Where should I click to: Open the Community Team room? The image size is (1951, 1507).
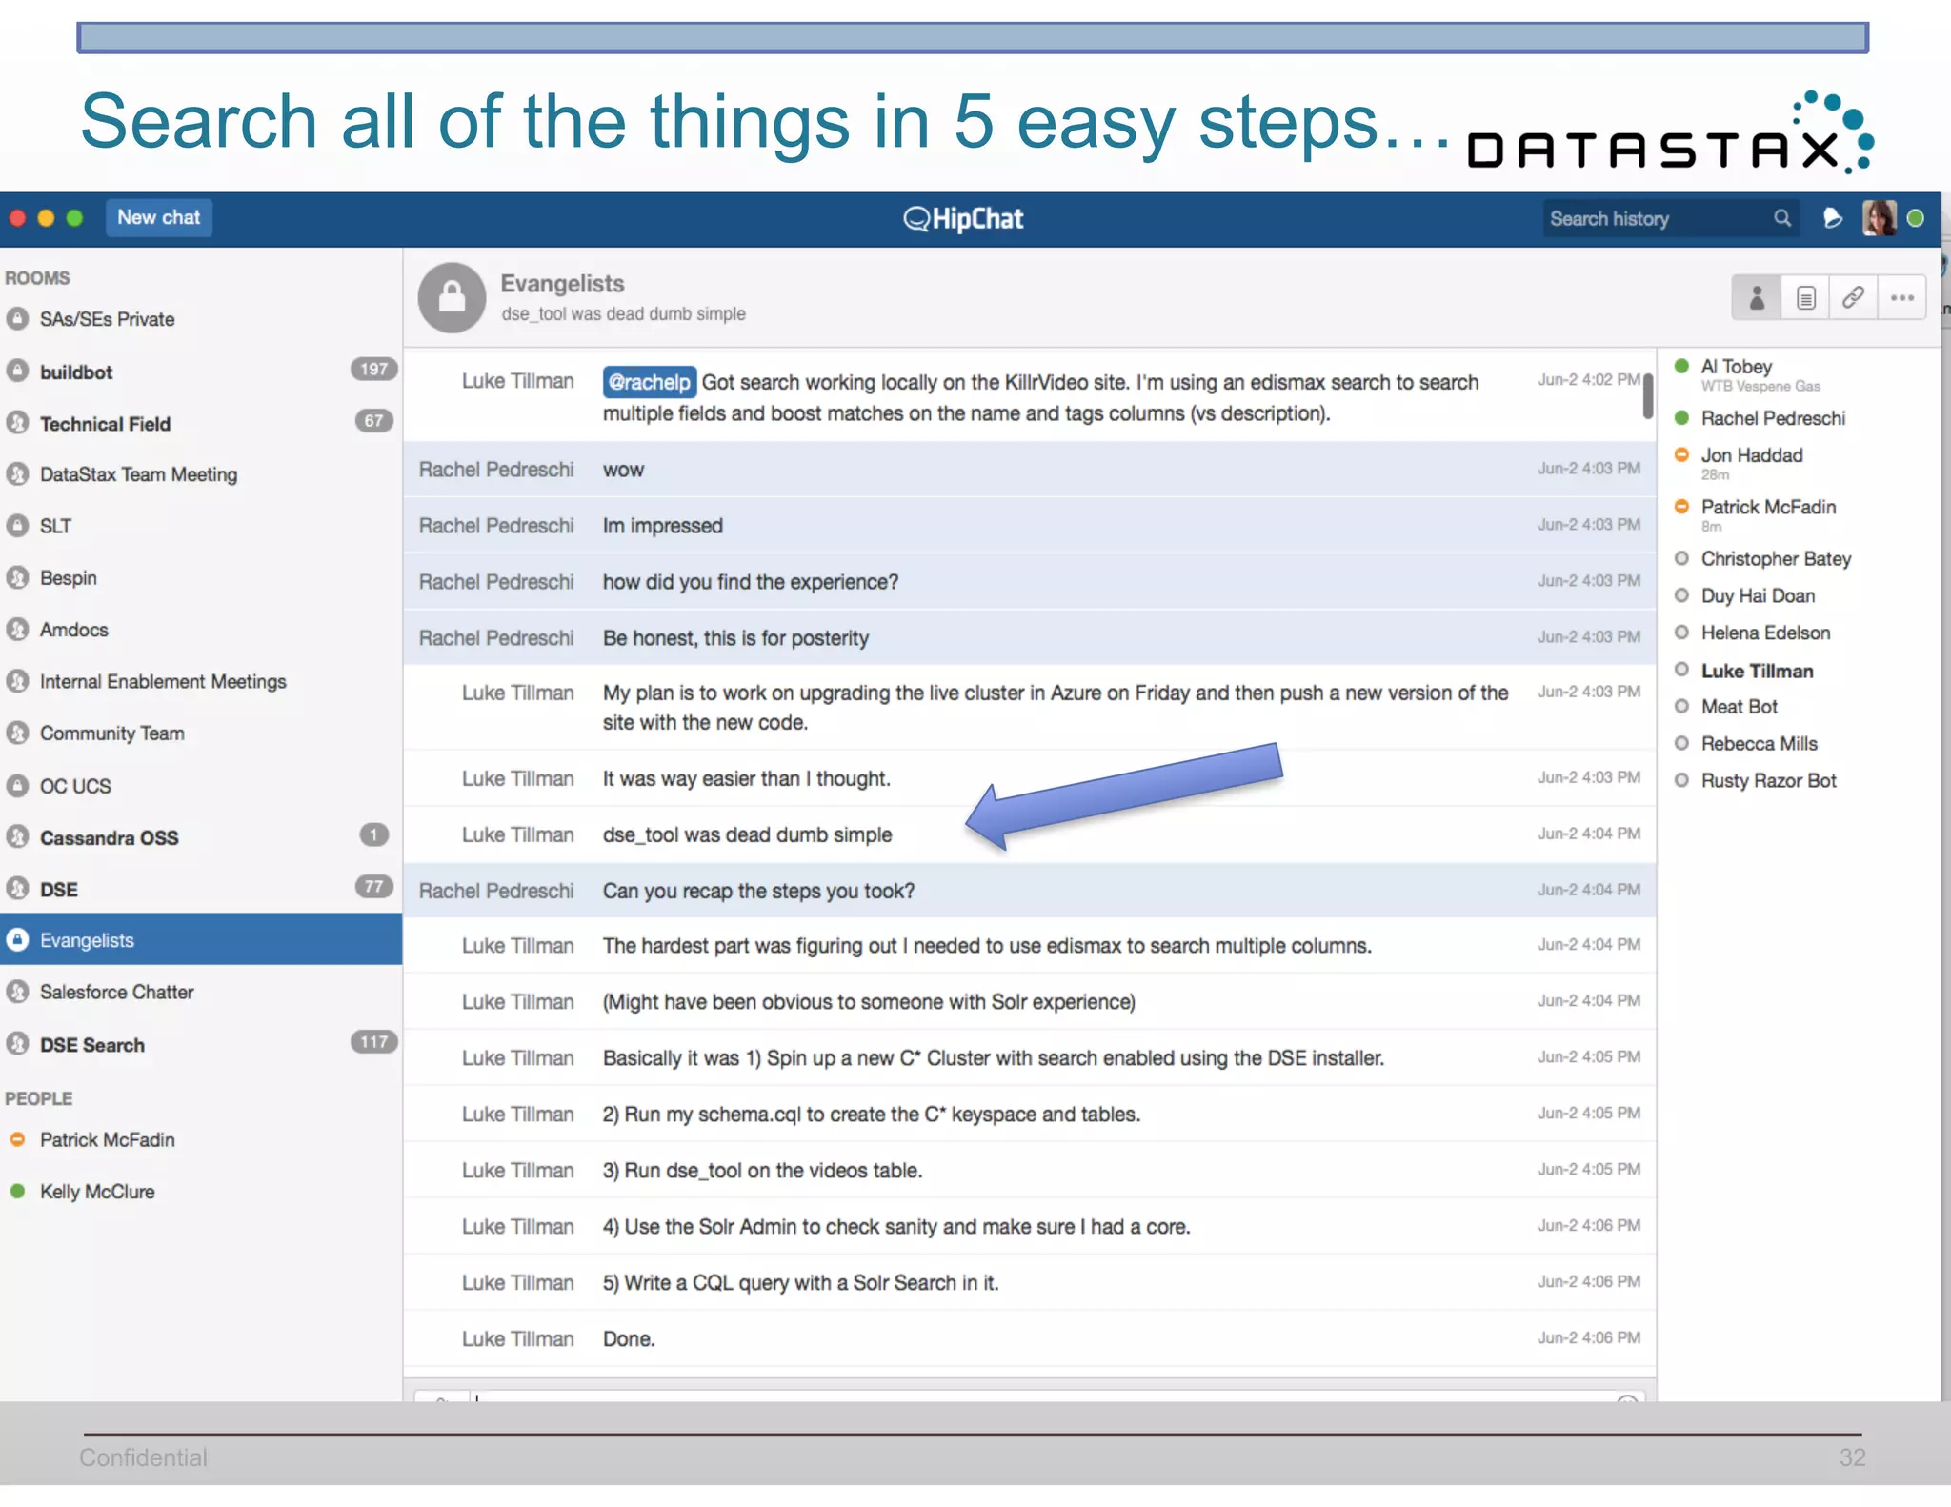coord(201,733)
